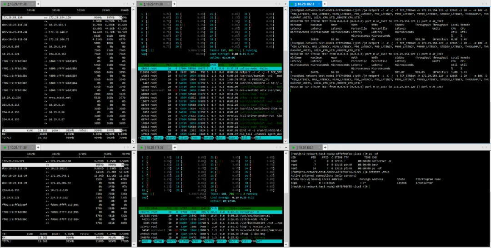Click F2 Setup in upper htop footer

(x=158, y=138)
